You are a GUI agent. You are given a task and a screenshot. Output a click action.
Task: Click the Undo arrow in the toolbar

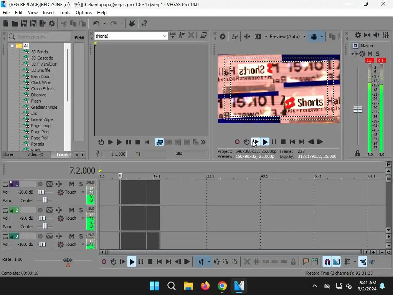tap(96, 23)
